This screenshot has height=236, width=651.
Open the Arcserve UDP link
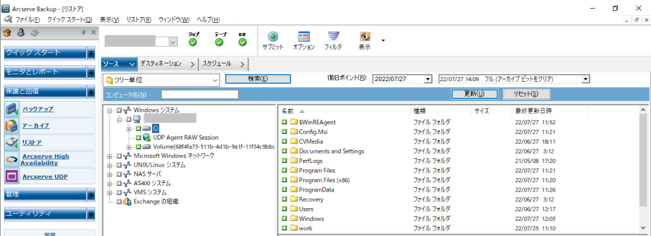[45, 177]
